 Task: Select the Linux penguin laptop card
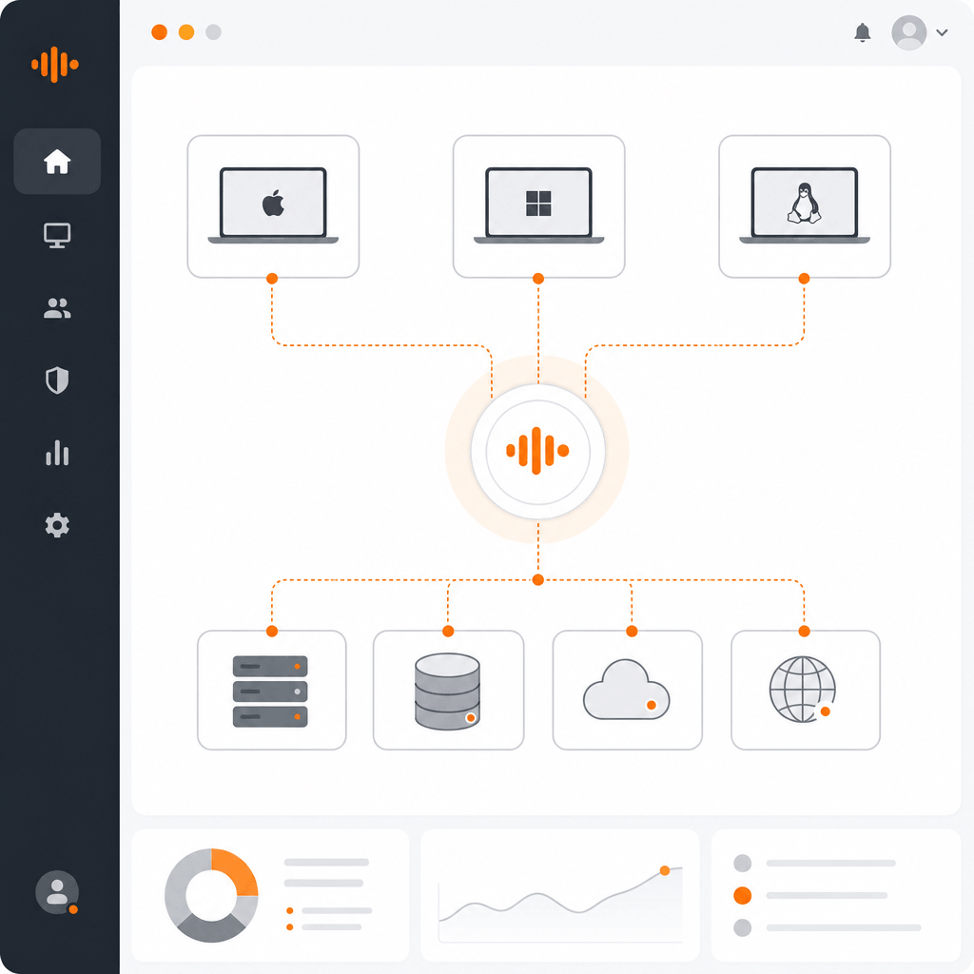pos(805,206)
